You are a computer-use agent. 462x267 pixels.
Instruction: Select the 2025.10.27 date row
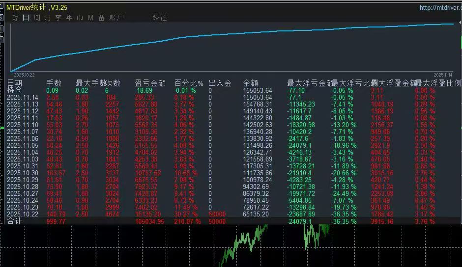23,193
